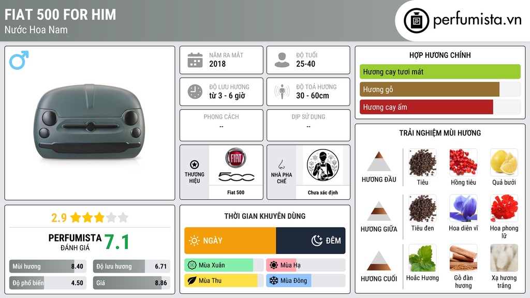
Task: Click the từ 3 - 6 giờ longevity value
Action: (x=227, y=96)
